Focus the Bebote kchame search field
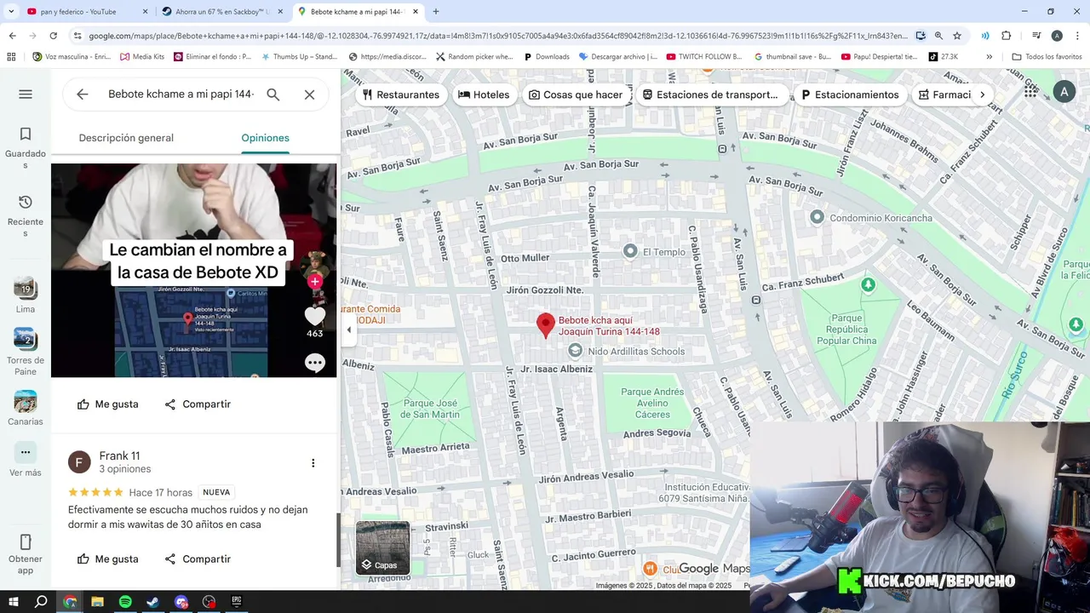The height and width of the screenshot is (613, 1090). [181, 95]
